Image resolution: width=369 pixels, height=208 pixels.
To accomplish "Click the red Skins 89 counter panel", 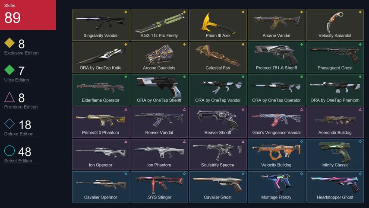I will [28, 15].
